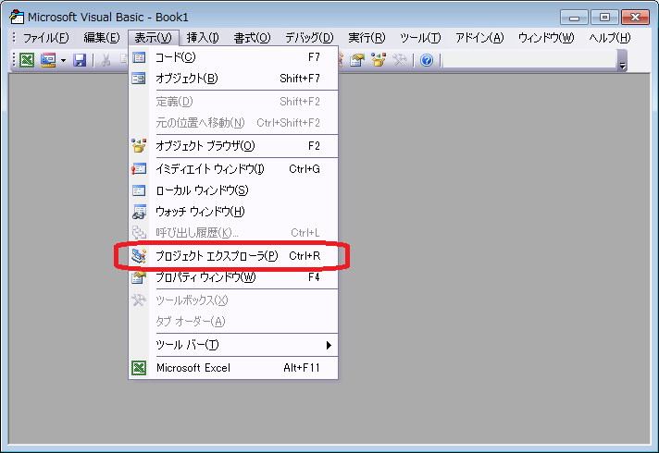Open the ファイル(F) menu
The height and width of the screenshot is (453, 659).
45,38
